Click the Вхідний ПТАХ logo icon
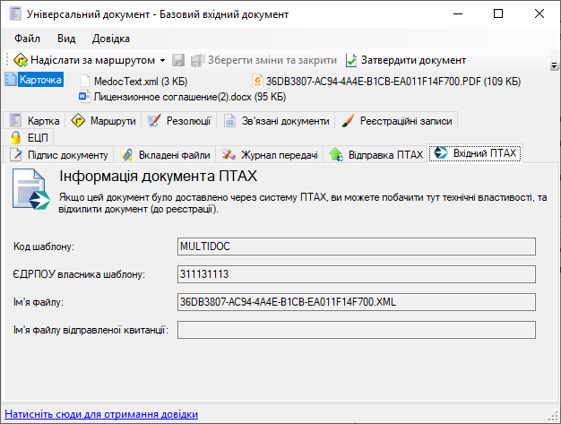This screenshot has height=424, width=561. tap(441, 152)
